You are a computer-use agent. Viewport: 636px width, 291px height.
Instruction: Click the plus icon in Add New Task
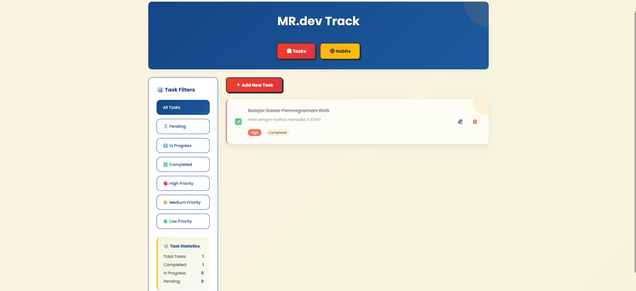point(238,85)
